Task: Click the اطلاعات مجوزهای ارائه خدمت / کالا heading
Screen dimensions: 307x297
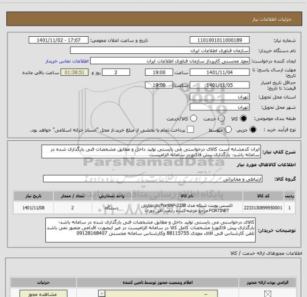Action: [266, 253]
